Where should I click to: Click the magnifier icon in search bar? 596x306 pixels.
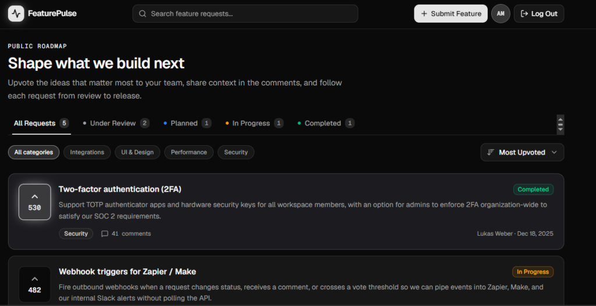143,14
